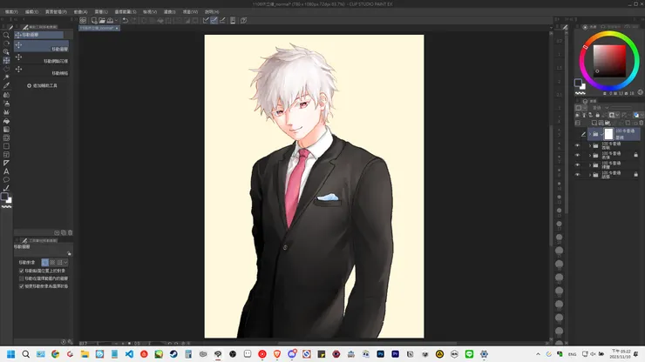Click the Lock layer icon in Layer panel toolbar
Image resolution: width=645 pixels, height=362 pixels.
click(x=598, y=115)
